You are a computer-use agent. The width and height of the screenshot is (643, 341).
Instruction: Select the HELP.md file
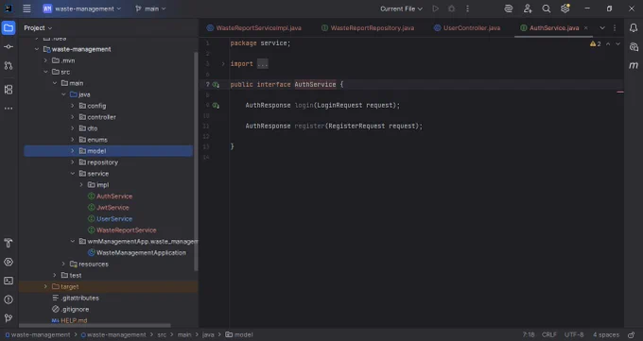(74, 320)
